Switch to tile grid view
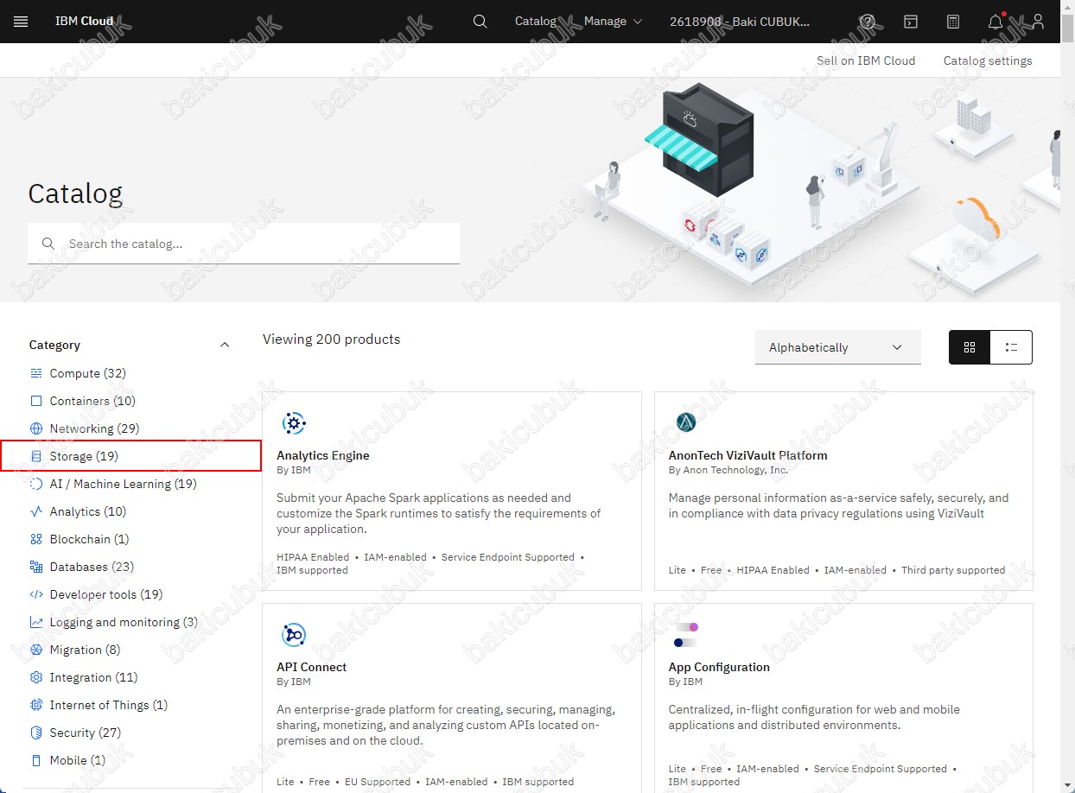Viewport: 1075px width, 793px height. tap(970, 347)
